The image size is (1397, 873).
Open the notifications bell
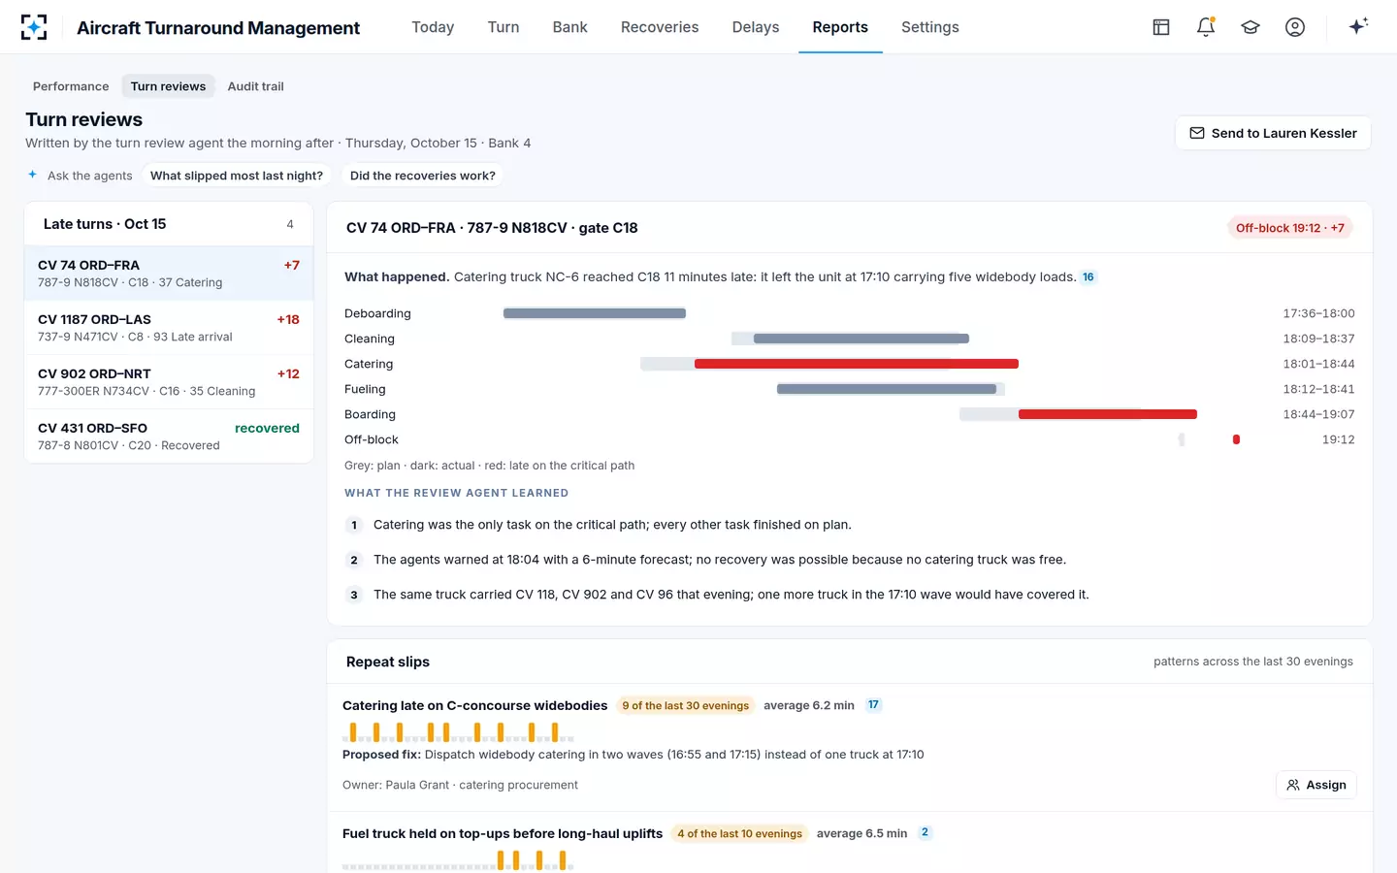click(x=1206, y=27)
